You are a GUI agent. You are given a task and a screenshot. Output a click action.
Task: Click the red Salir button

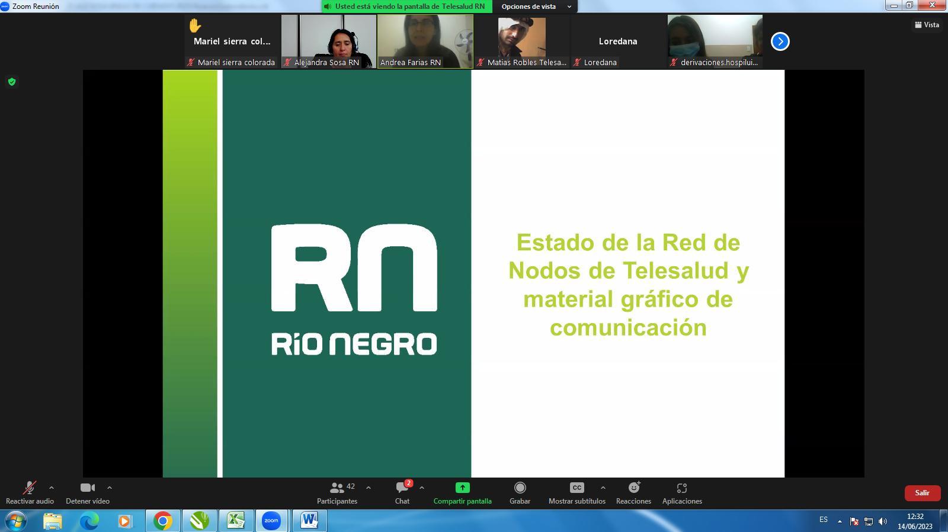[922, 493]
